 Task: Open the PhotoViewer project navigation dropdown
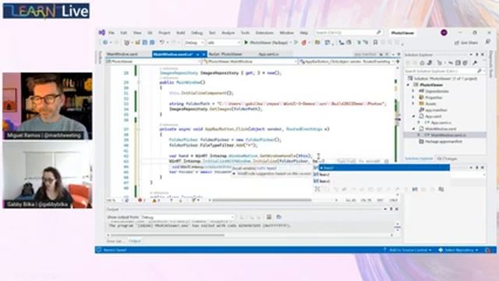[x=154, y=62]
